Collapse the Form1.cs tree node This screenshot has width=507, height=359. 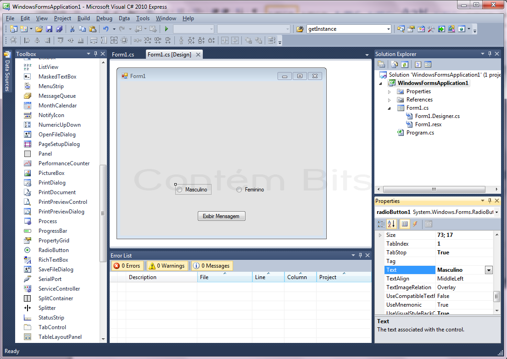tap(389, 108)
